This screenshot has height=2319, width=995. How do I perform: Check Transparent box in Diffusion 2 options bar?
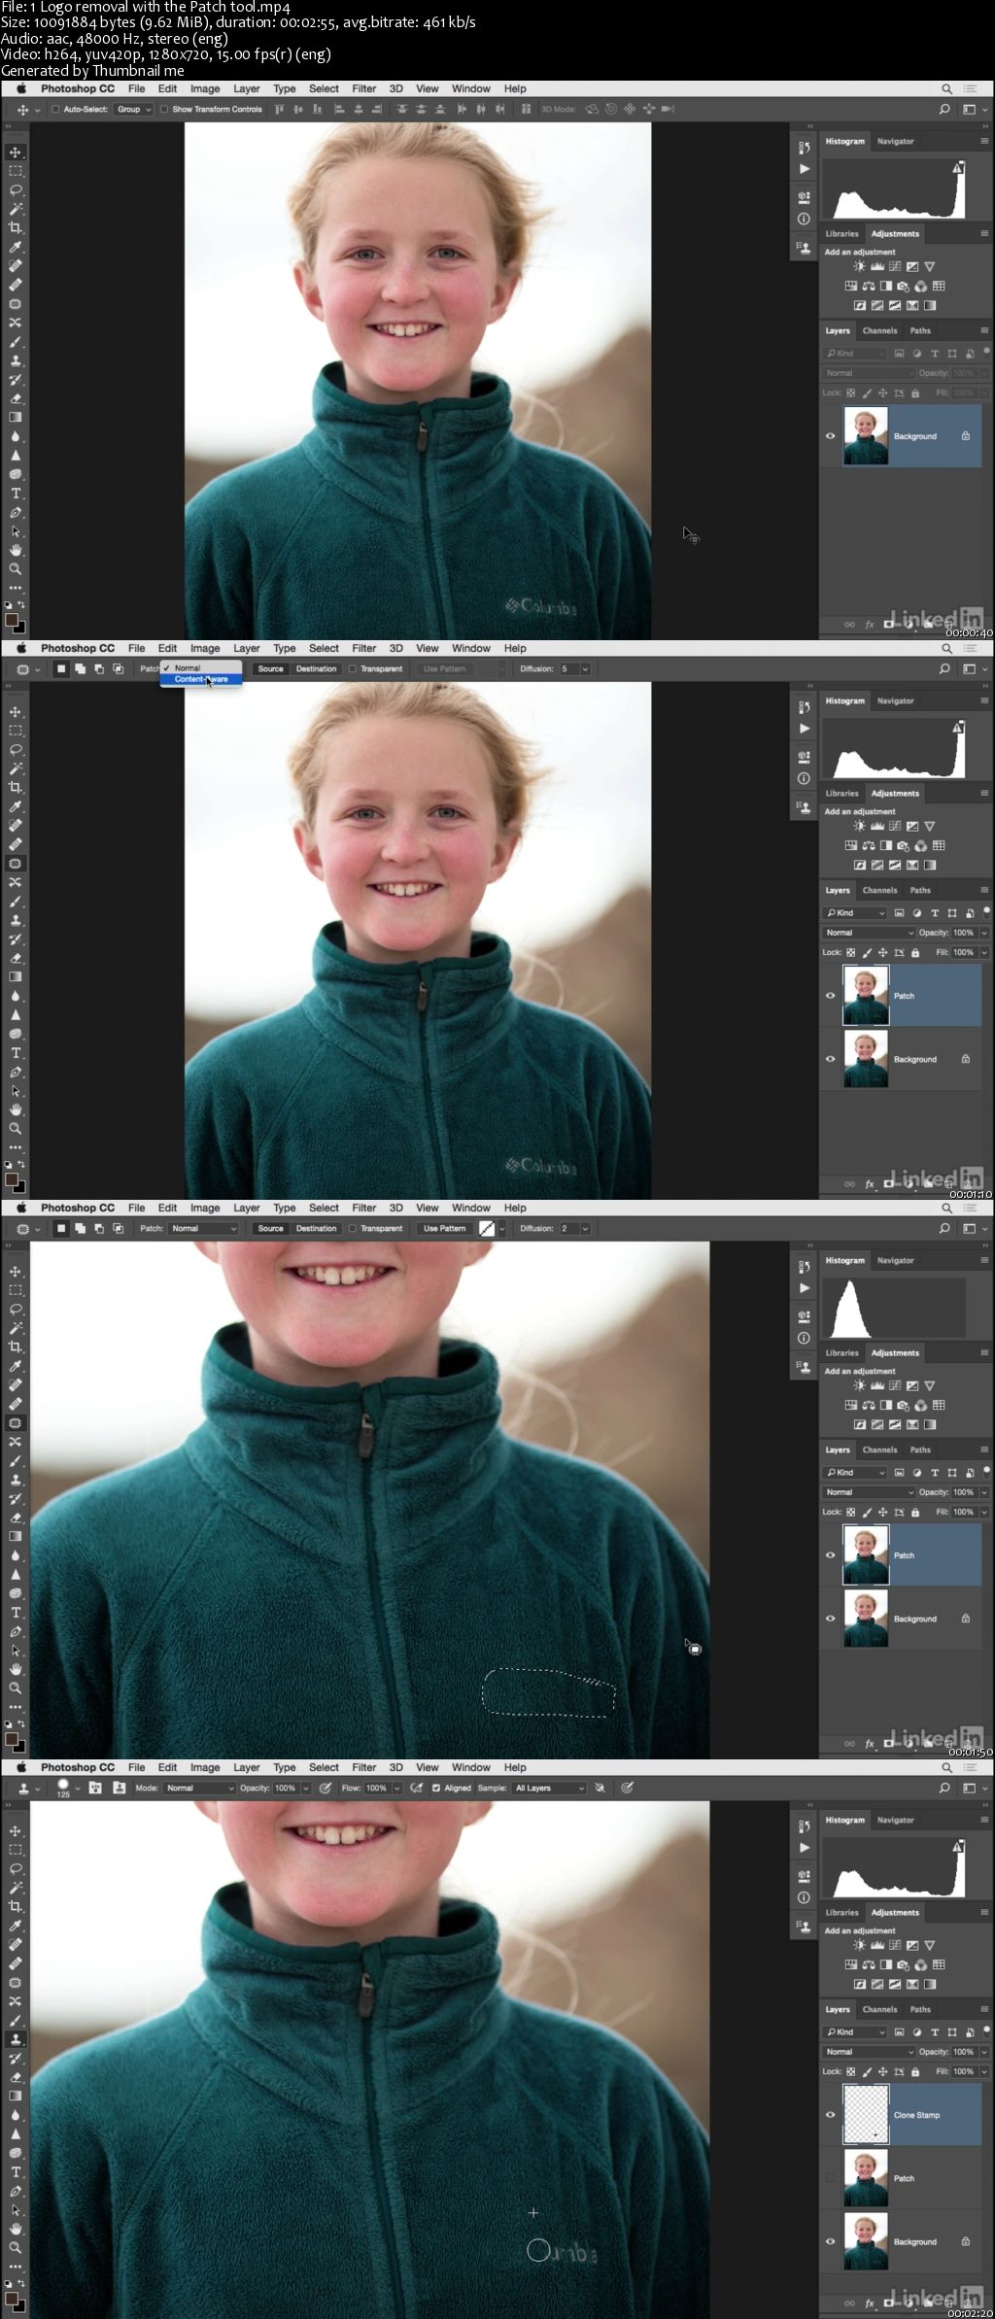[353, 1228]
